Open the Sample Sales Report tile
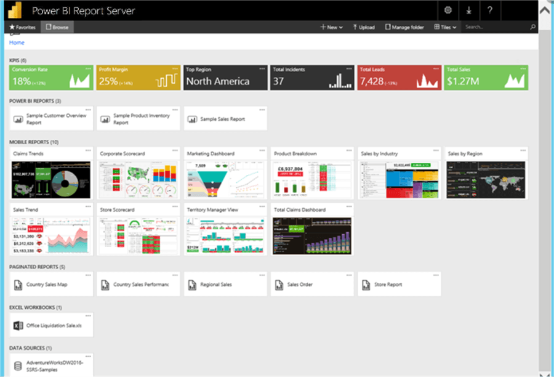 [x=225, y=118]
